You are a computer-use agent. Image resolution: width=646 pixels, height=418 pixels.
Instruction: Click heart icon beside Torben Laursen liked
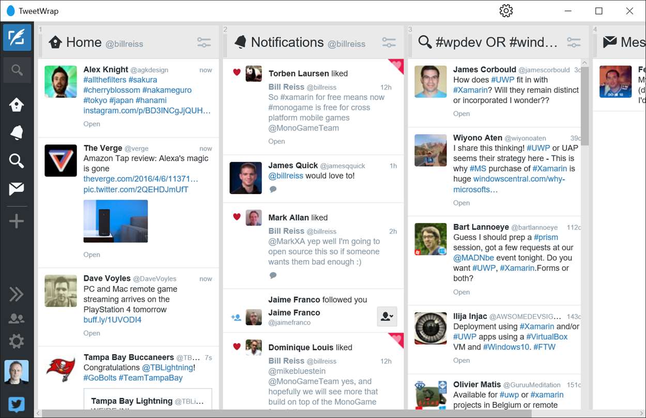pos(237,73)
